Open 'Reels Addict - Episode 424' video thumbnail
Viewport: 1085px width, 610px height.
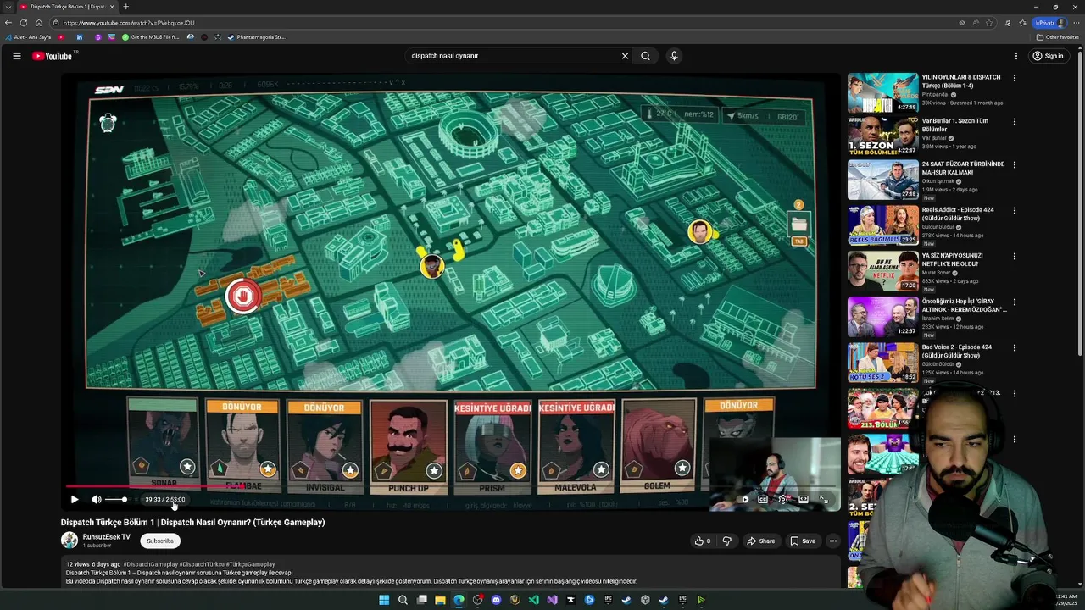click(x=882, y=225)
